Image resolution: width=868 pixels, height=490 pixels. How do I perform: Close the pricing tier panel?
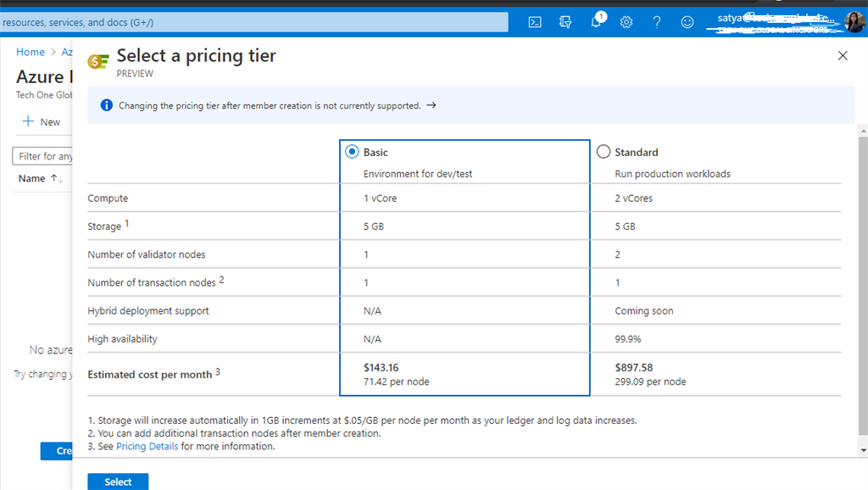tap(843, 56)
